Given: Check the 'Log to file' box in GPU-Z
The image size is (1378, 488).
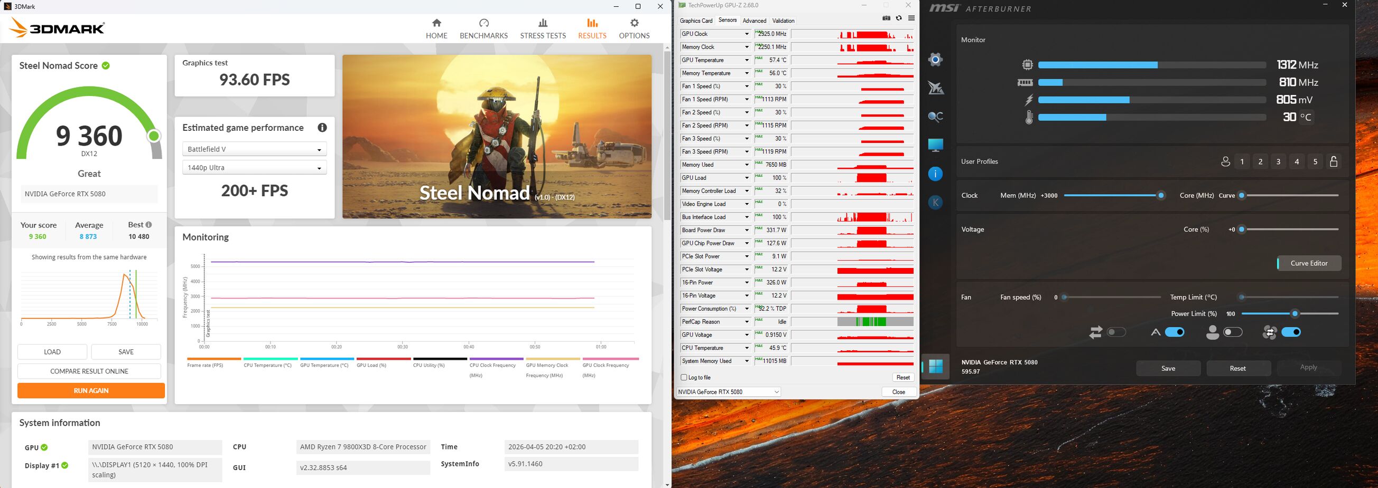Looking at the screenshot, I should [684, 378].
